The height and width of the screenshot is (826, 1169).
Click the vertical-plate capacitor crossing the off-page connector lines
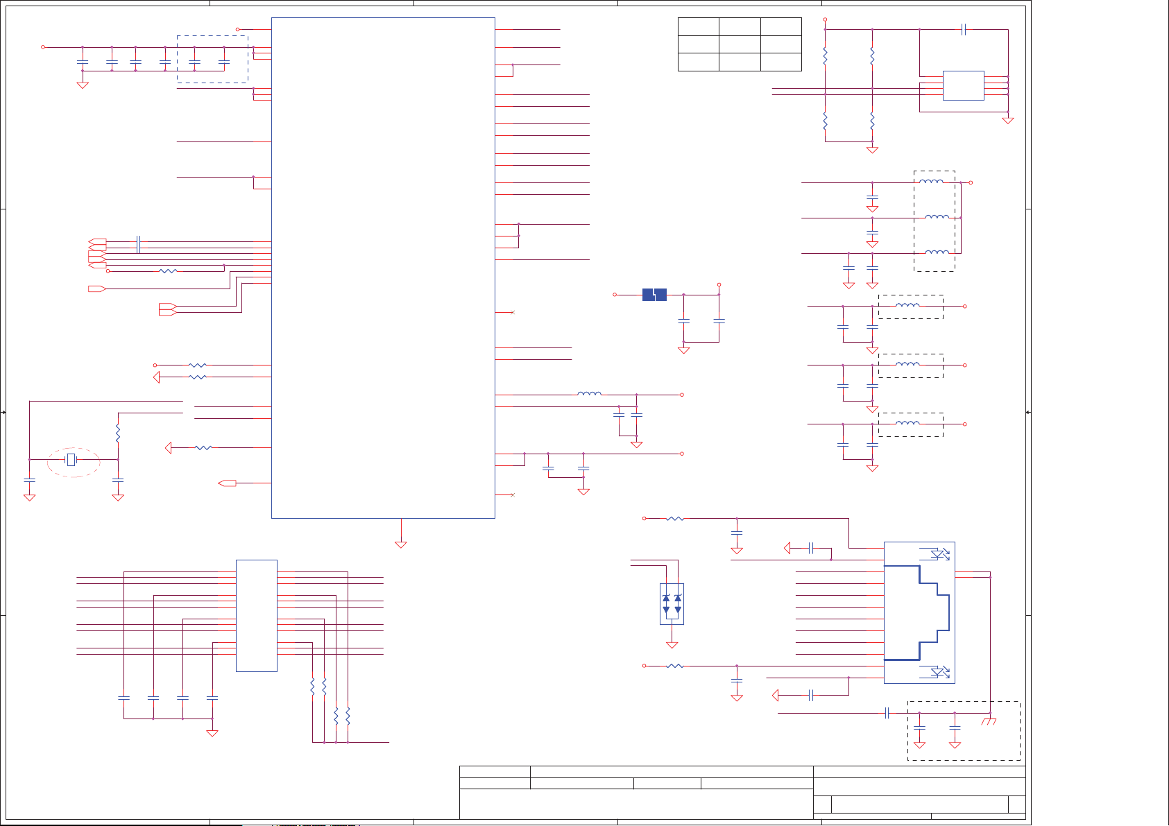pos(139,244)
